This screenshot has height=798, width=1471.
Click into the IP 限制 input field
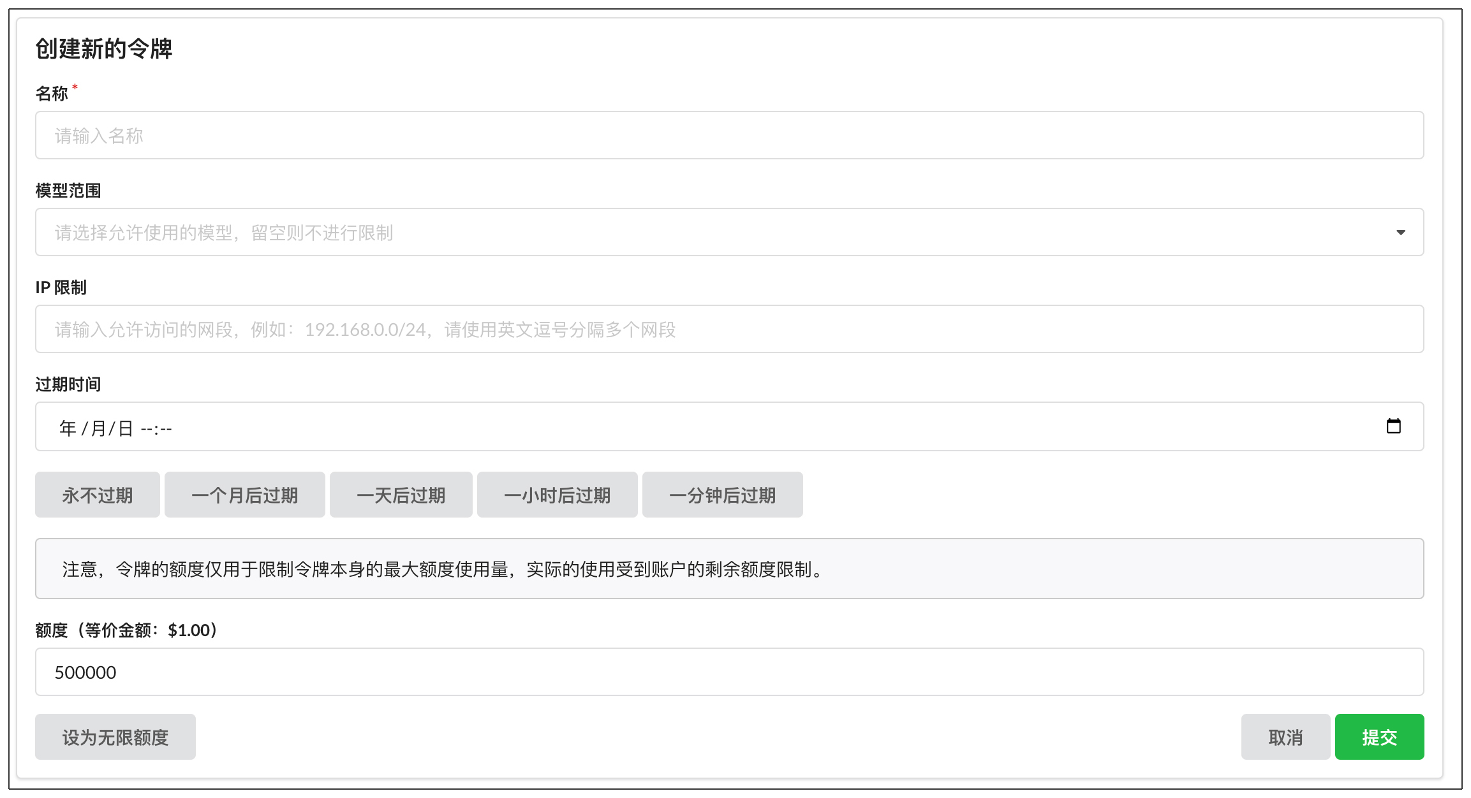pyautogui.click(x=728, y=330)
